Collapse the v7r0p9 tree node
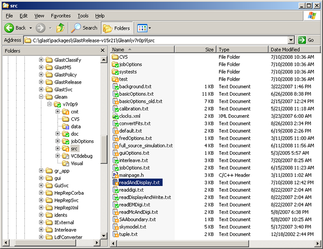The height and width of the screenshot is (249, 323). coord(49,104)
